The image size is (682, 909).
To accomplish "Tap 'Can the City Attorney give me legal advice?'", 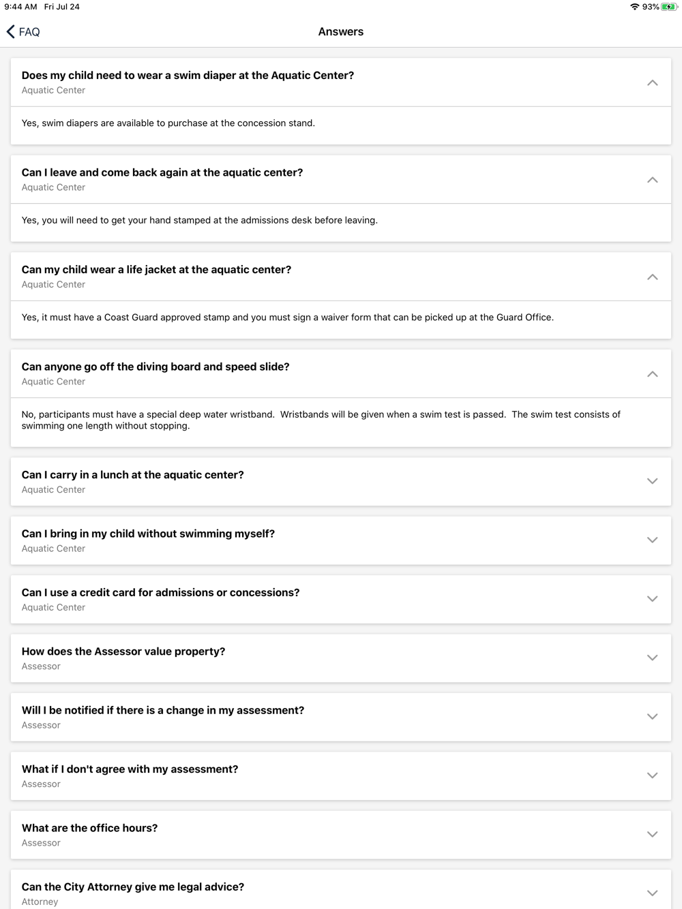I will 133,887.
